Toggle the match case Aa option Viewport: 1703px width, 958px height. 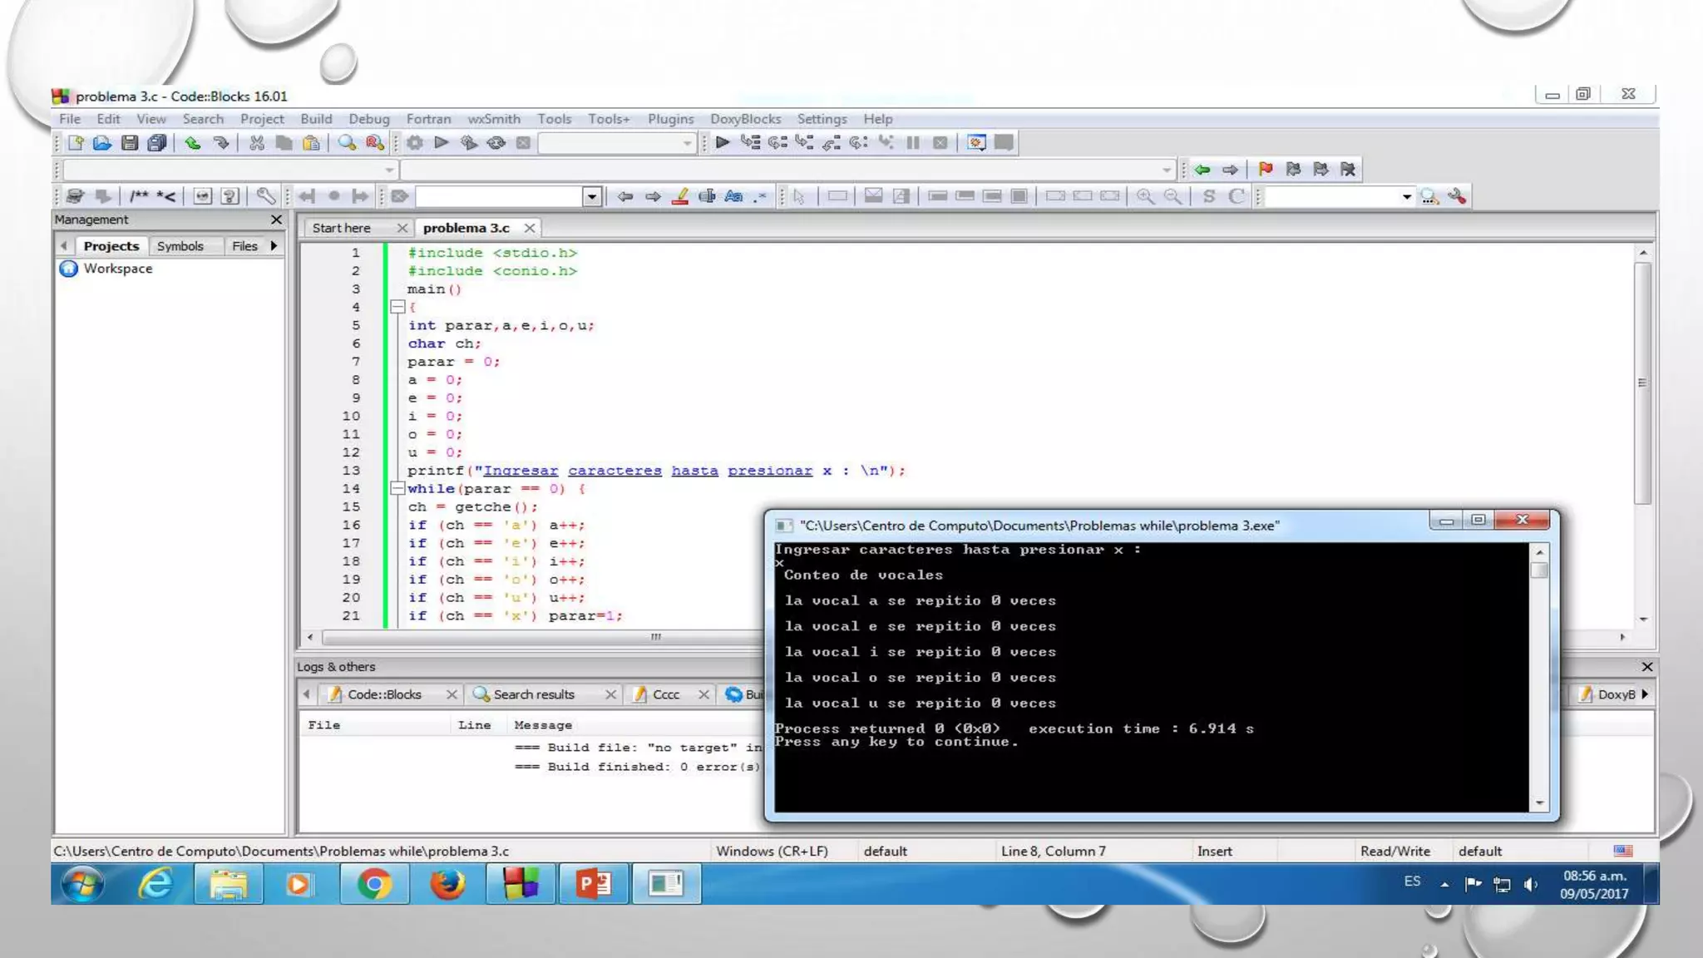(x=733, y=197)
